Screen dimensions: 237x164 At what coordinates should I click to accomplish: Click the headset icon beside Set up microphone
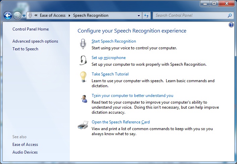[83, 60]
